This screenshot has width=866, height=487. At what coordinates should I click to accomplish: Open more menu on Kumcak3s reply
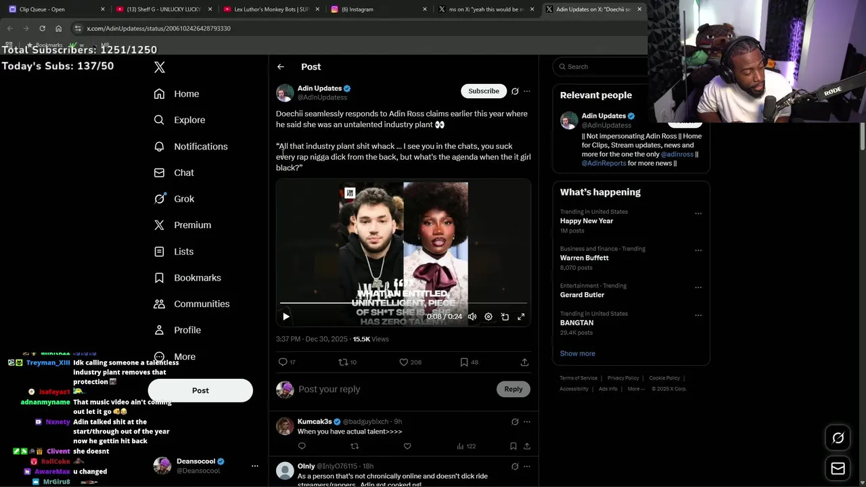coord(527,421)
